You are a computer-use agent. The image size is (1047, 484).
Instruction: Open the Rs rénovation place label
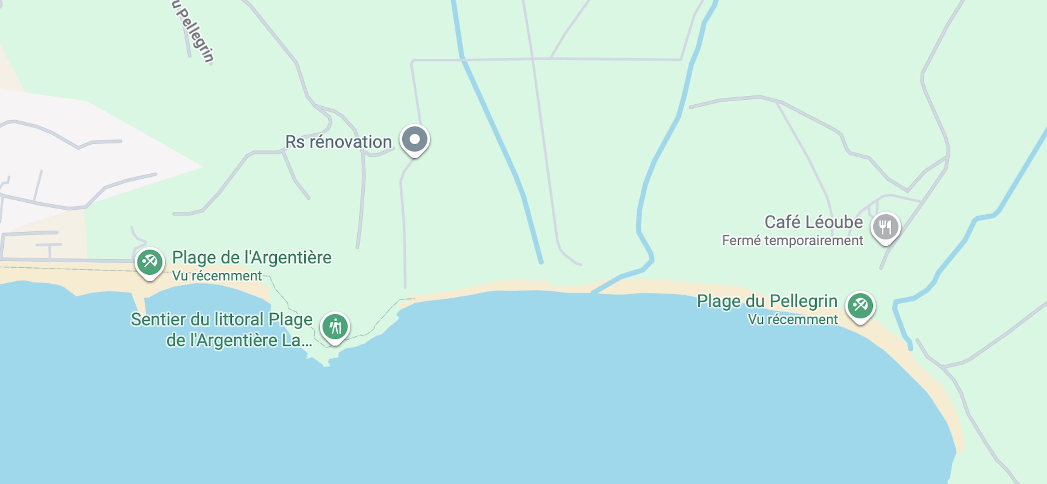click(339, 142)
